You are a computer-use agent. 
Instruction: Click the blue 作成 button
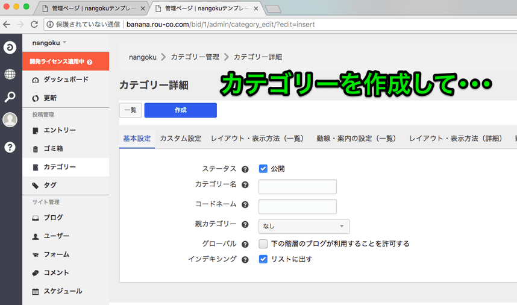click(x=180, y=110)
